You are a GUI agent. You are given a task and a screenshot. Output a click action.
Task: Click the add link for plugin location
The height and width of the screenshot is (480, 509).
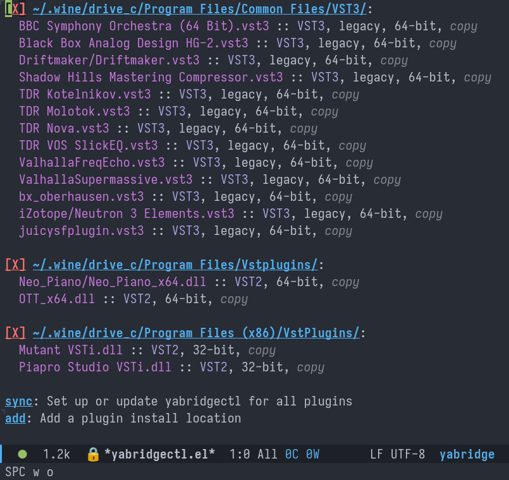click(x=15, y=418)
